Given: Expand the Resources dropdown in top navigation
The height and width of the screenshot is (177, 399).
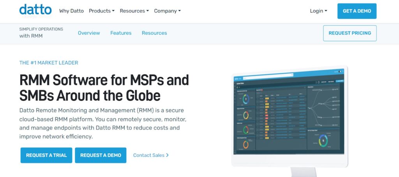Looking at the screenshot, I should pos(134,11).
